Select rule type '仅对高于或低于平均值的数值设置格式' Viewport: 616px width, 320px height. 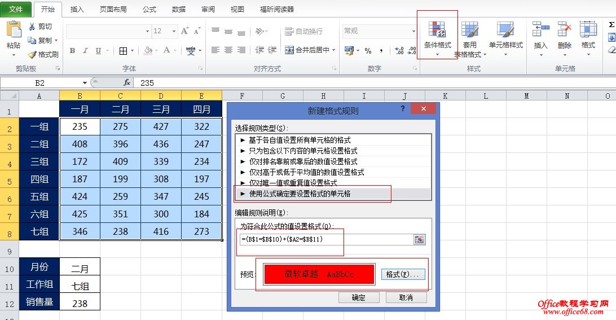click(333, 172)
